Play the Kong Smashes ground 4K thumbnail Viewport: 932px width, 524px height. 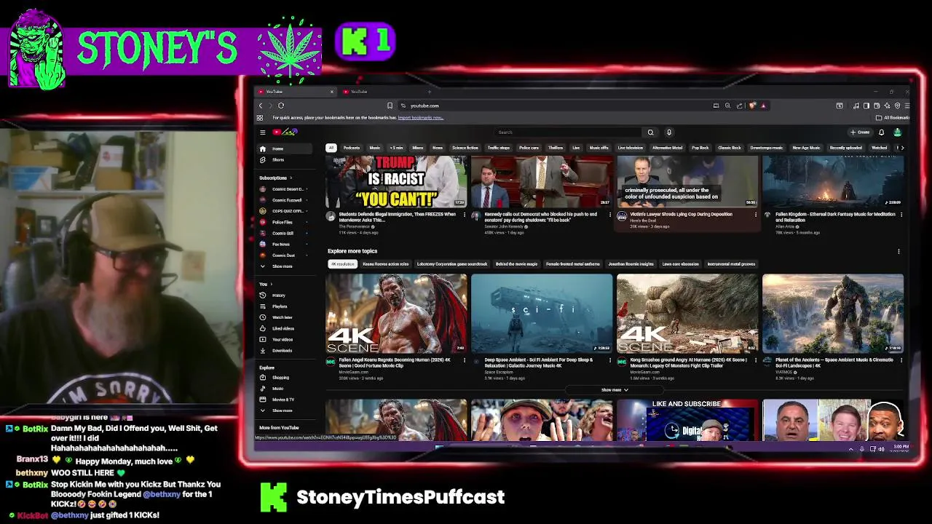click(x=687, y=313)
